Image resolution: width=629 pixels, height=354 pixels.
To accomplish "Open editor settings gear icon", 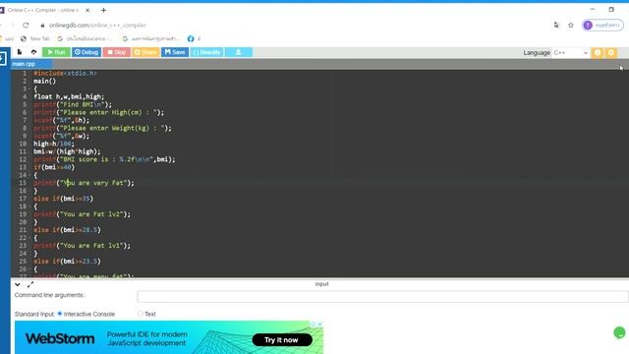I will tap(611, 52).
